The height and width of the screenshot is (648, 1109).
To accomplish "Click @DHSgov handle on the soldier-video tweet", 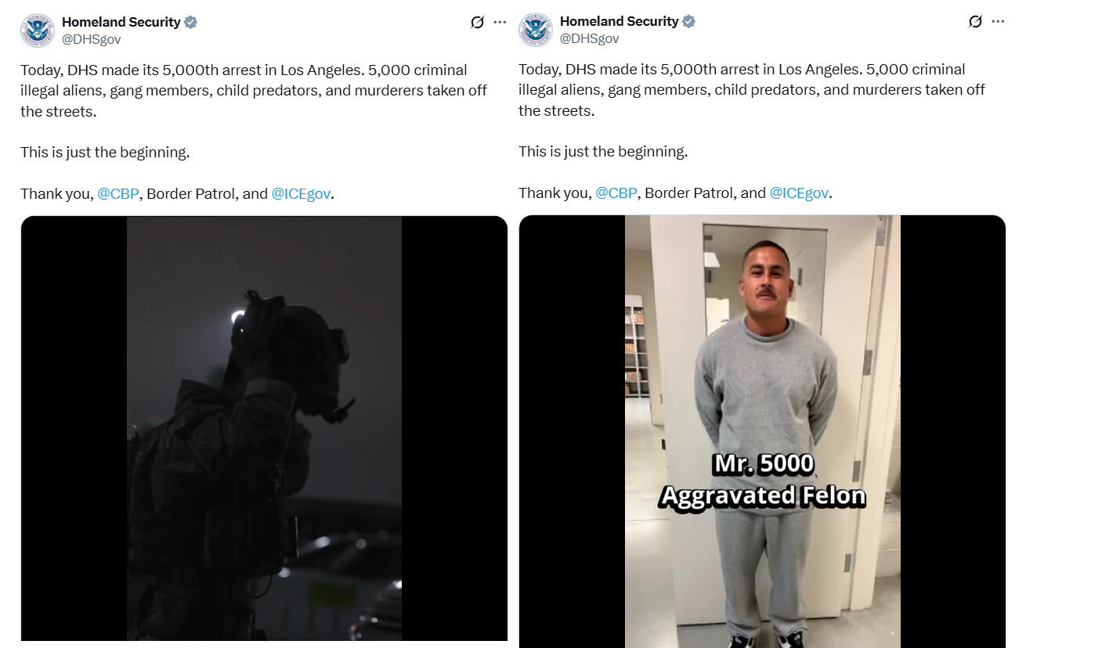I will 92,39.
